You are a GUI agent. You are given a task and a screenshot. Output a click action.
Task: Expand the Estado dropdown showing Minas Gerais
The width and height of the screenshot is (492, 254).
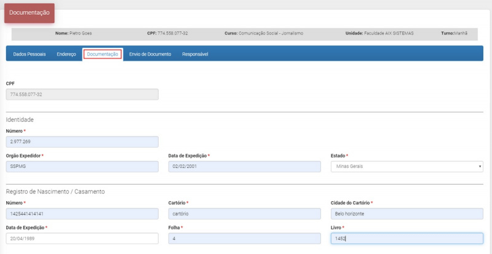(406, 167)
